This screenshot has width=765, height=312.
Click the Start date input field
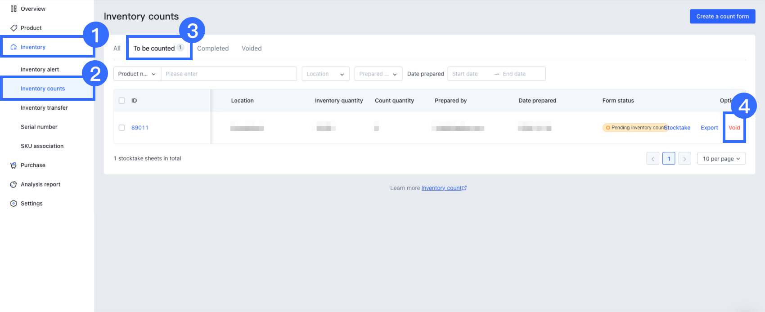470,74
